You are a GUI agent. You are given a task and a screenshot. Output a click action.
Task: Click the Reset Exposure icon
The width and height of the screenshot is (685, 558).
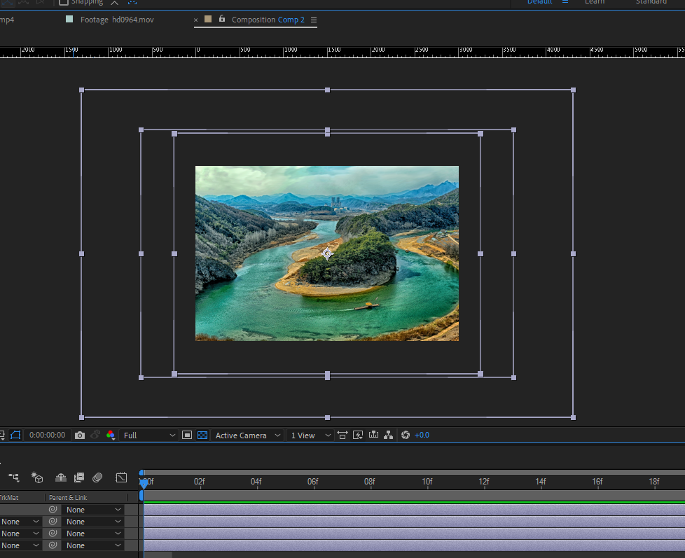[x=405, y=435]
